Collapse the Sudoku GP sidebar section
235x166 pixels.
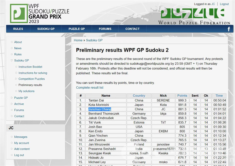(x=21, y=61)
